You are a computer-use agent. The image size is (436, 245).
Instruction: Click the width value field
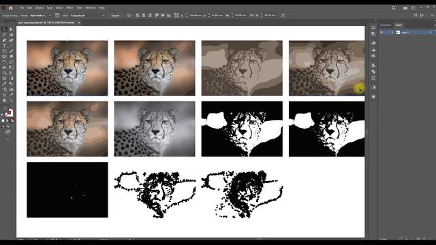click(240, 16)
